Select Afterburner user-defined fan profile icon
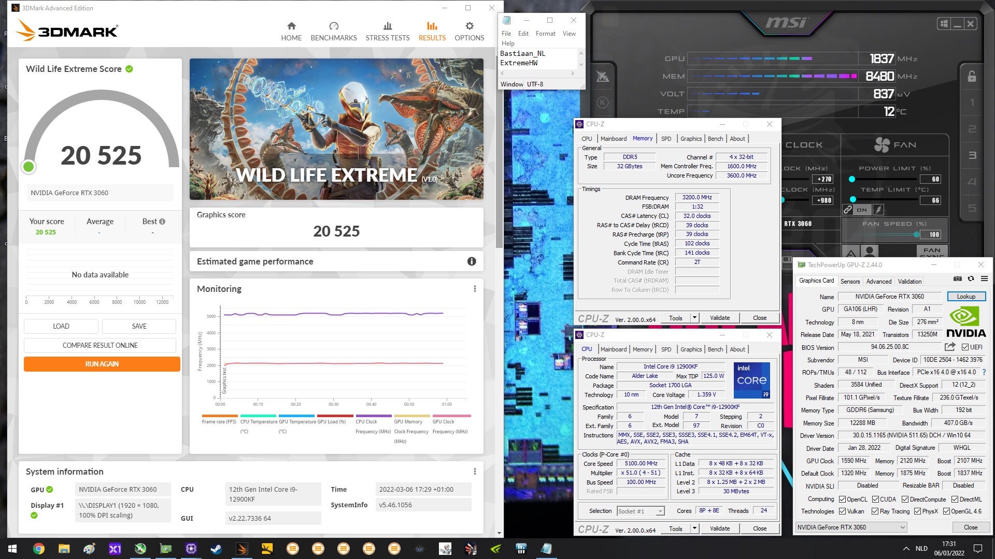The width and height of the screenshot is (995, 559). 870,252
